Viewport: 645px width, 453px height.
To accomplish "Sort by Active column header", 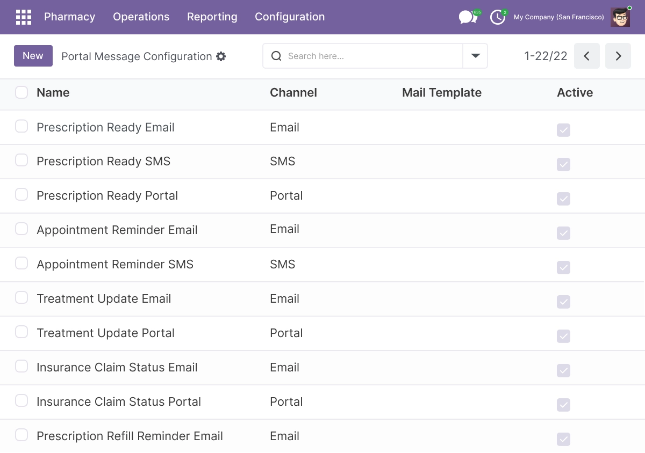I will pos(575,92).
